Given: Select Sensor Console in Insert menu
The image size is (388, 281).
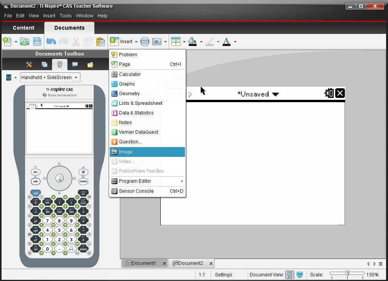Looking at the screenshot, I should (x=147, y=191).
